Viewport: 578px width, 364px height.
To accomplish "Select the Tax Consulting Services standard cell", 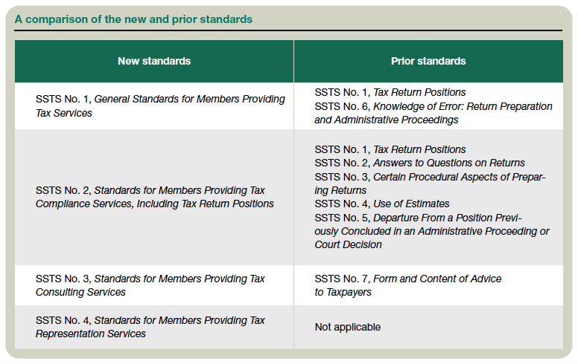I will pos(150,285).
